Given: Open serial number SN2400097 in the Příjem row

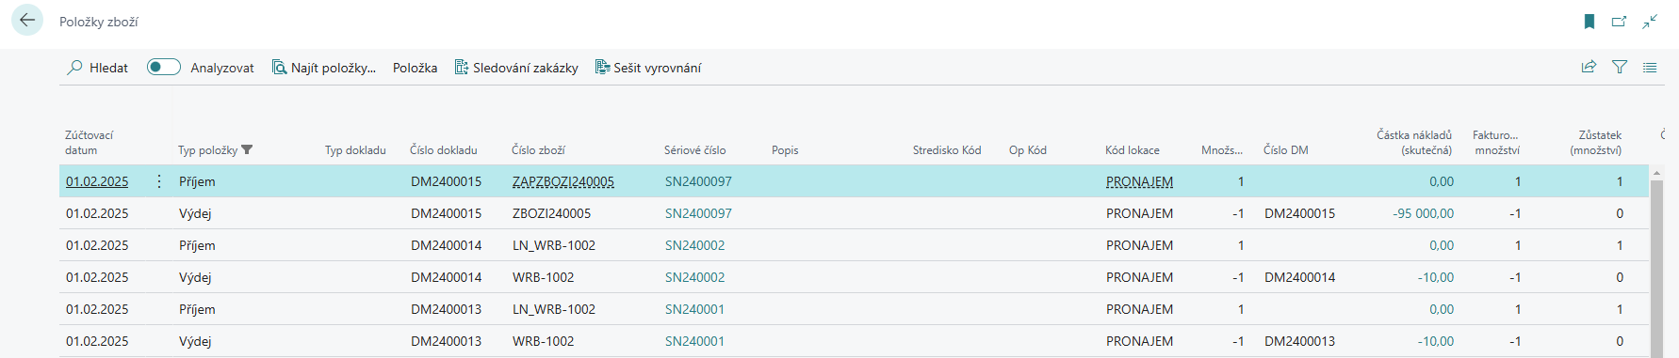Looking at the screenshot, I should [x=698, y=181].
